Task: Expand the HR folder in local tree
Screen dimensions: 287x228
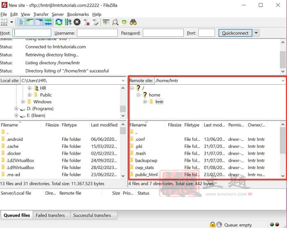Action: [30, 88]
